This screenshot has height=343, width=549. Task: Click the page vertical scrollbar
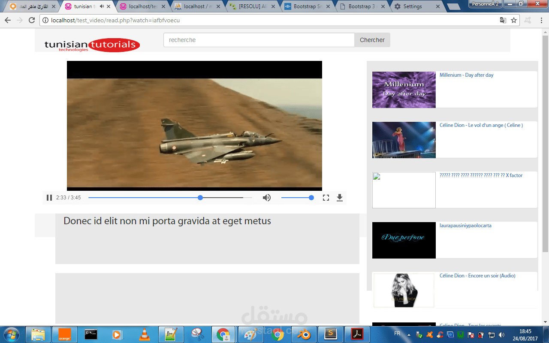pyautogui.click(x=546, y=144)
